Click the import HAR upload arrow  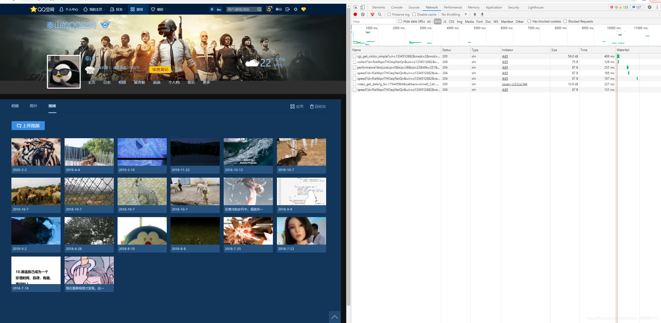point(475,15)
